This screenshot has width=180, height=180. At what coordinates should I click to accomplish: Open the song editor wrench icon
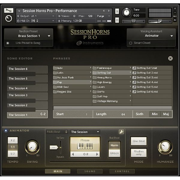coord(121,132)
